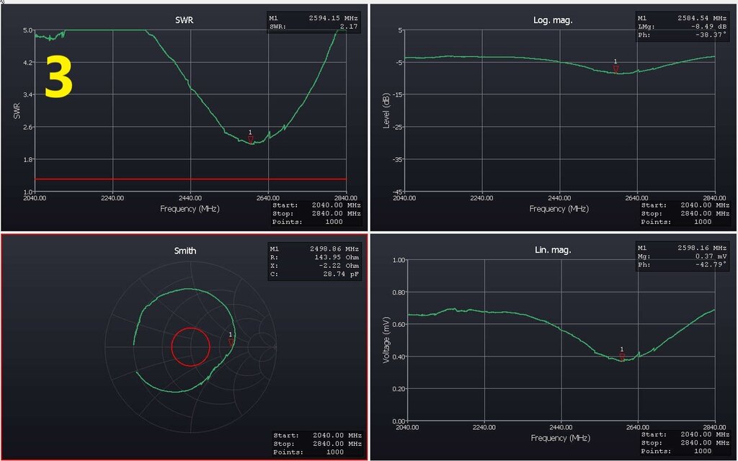Image resolution: width=738 pixels, height=461 pixels.
Task: Select the R value in Smith marker readout
Action: click(x=338, y=256)
